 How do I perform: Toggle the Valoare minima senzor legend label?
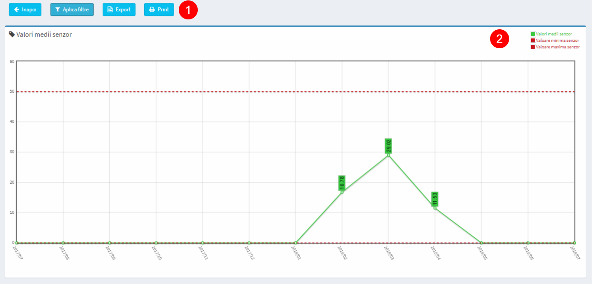click(557, 40)
